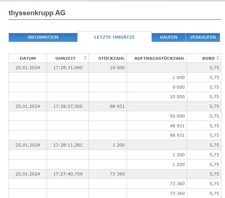Screen dimensions: 225x198
Task: Select time cell 17:28:27,505
Action: coord(68,106)
